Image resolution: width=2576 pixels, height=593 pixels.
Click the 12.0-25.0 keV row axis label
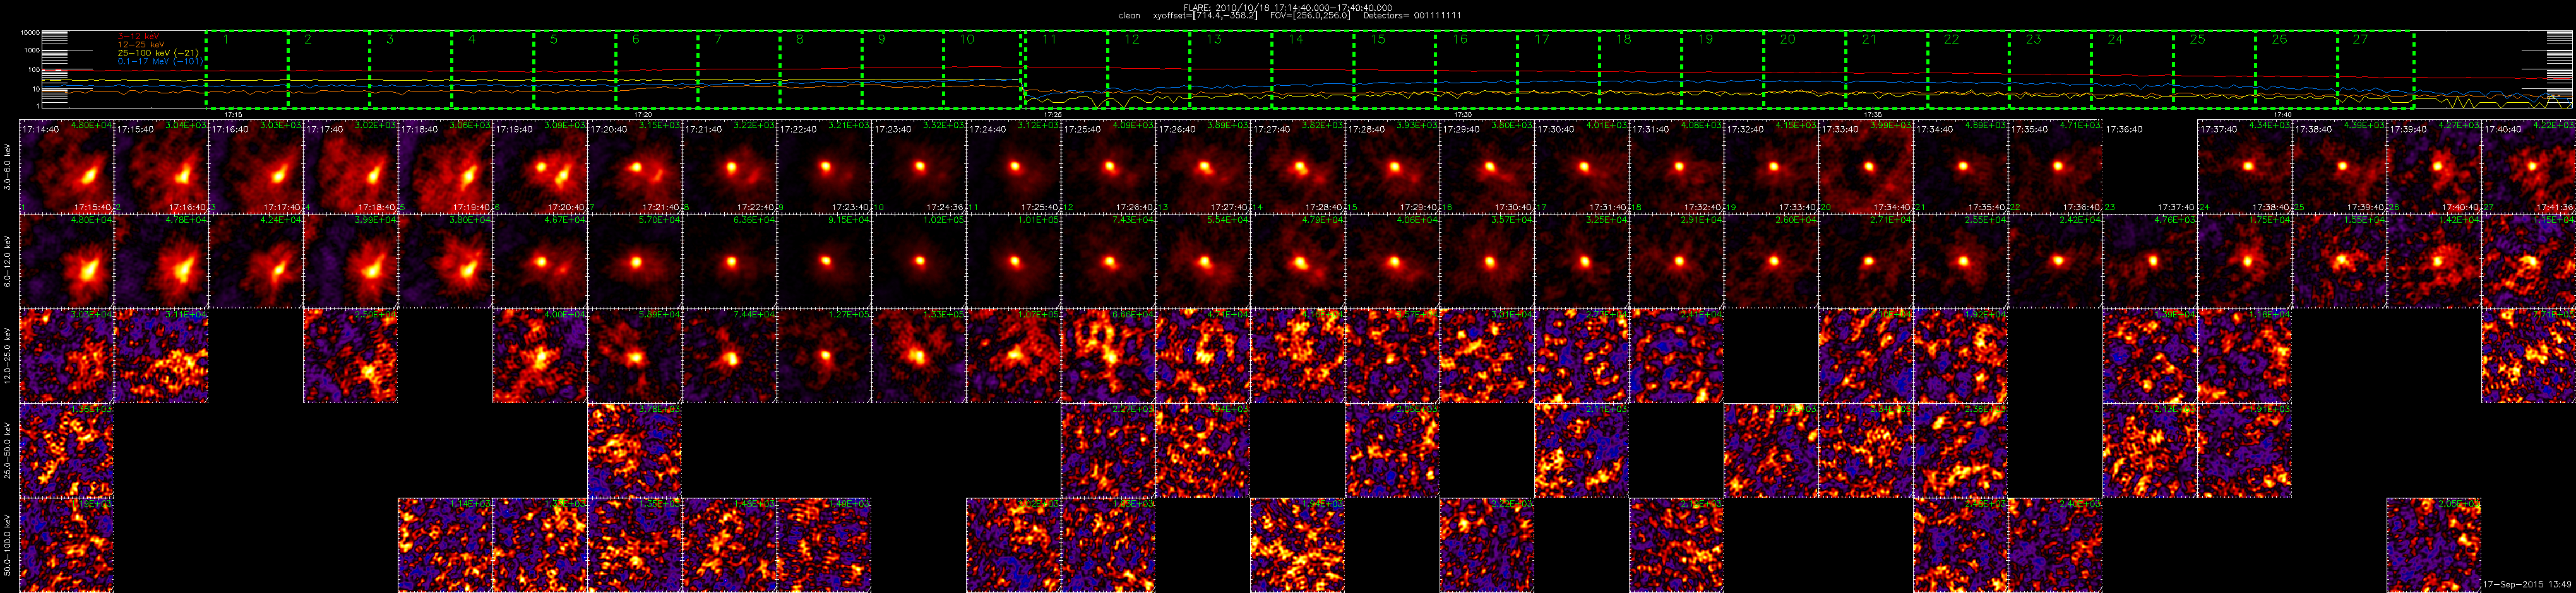pyautogui.click(x=8, y=356)
